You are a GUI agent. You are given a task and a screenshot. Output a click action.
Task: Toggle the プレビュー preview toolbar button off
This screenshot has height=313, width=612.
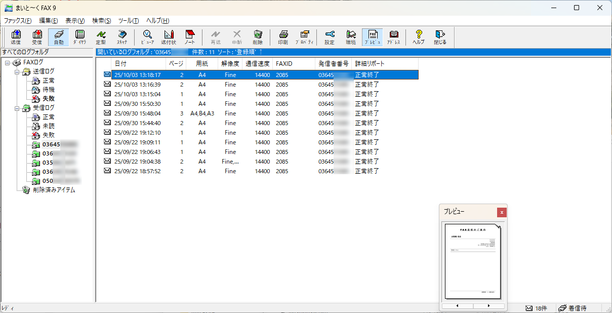[372, 37]
